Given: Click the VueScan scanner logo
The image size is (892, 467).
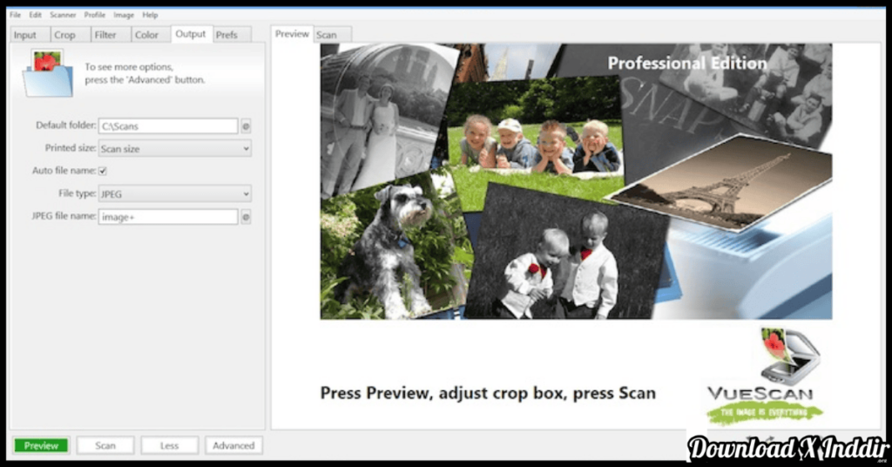Looking at the screenshot, I should (765, 376).
